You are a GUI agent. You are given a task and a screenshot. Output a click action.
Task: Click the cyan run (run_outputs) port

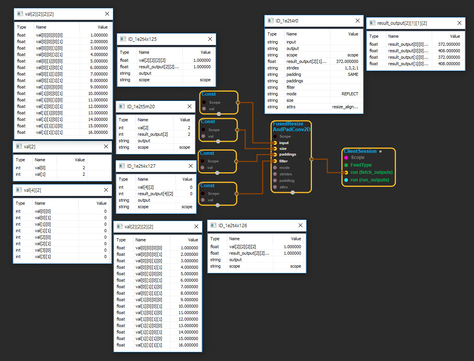346,180
